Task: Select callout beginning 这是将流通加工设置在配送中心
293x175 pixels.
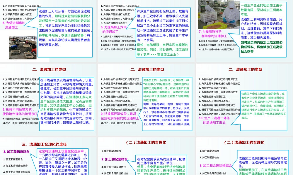Action: [63, 162]
